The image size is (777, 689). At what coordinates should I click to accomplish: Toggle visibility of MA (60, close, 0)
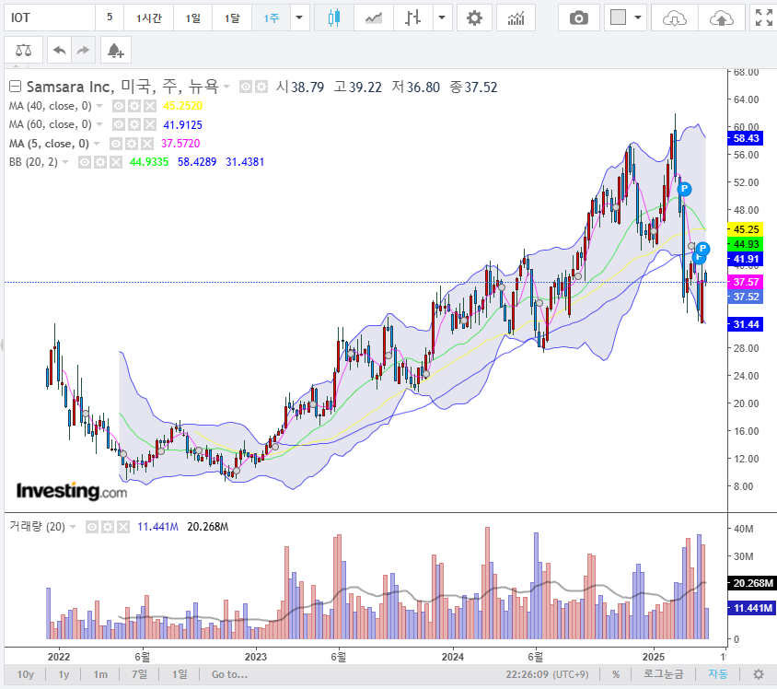[x=119, y=124]
